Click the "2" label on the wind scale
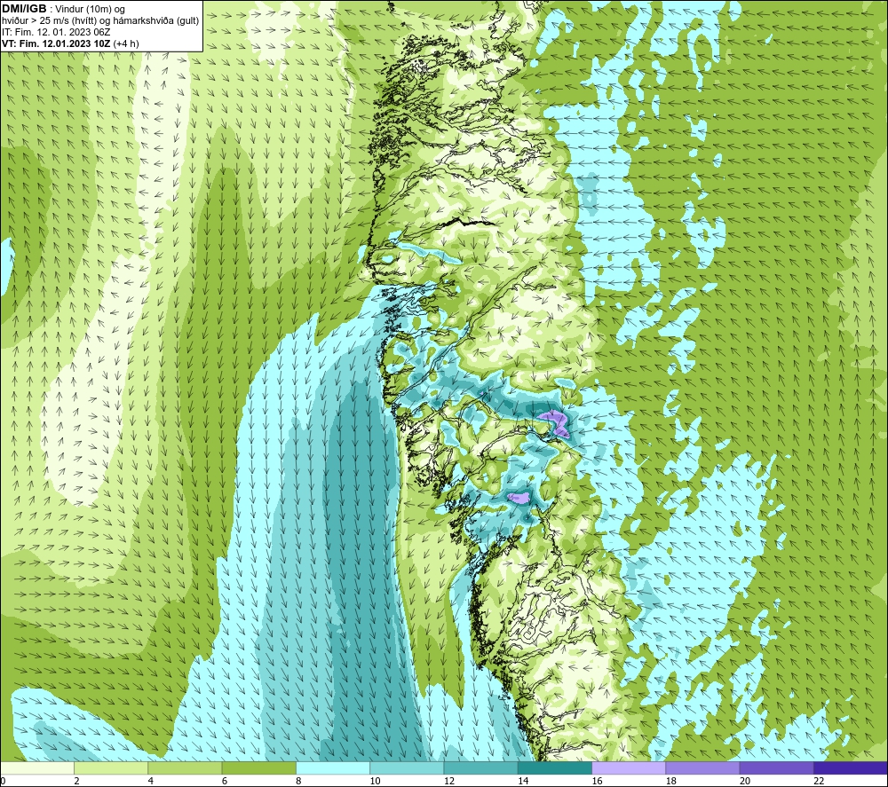 76,781
